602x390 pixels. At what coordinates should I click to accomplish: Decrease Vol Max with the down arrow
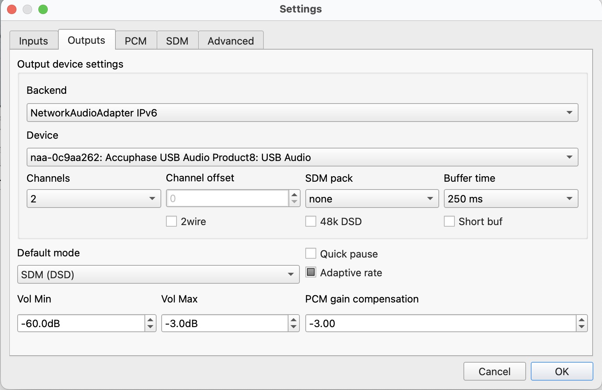click(294, 327)
